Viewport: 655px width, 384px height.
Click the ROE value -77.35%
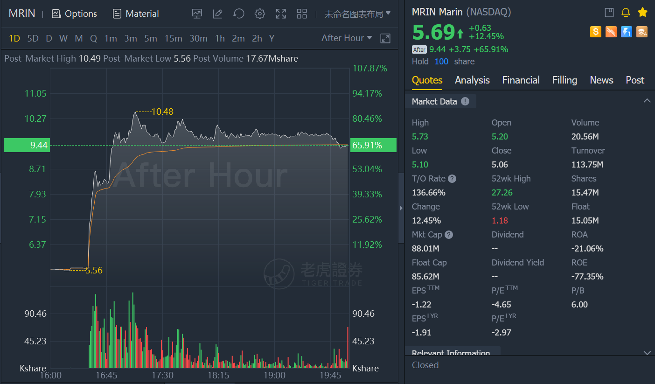pyautogui.click(x=587, y=277)
